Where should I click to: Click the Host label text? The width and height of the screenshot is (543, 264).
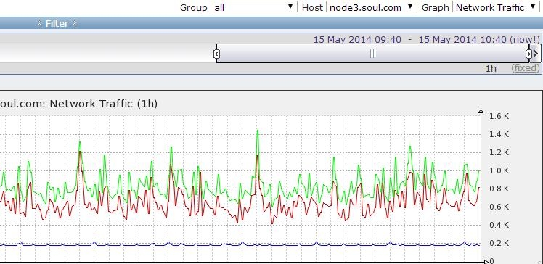click(x=312, y=7)
